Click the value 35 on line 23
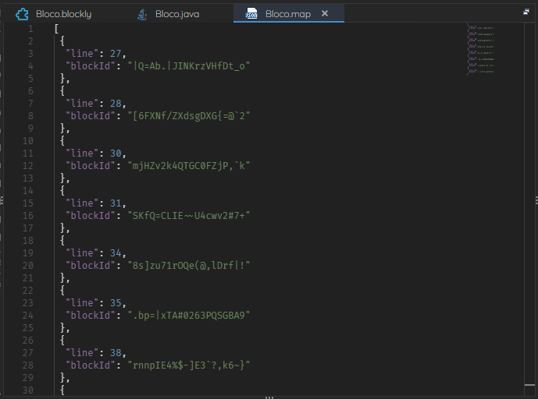This screenshot has width=538, height=399. (116, 303)
